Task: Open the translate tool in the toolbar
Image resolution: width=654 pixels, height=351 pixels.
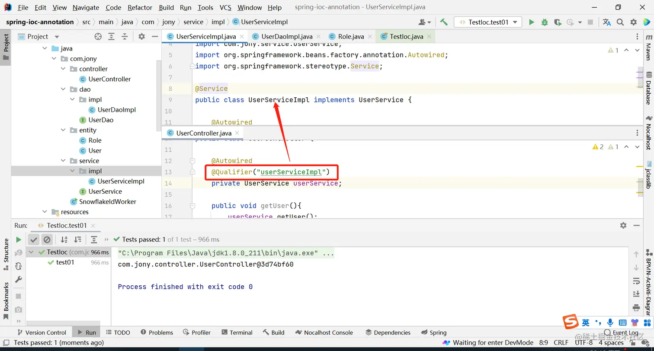Action: [607, 22]
